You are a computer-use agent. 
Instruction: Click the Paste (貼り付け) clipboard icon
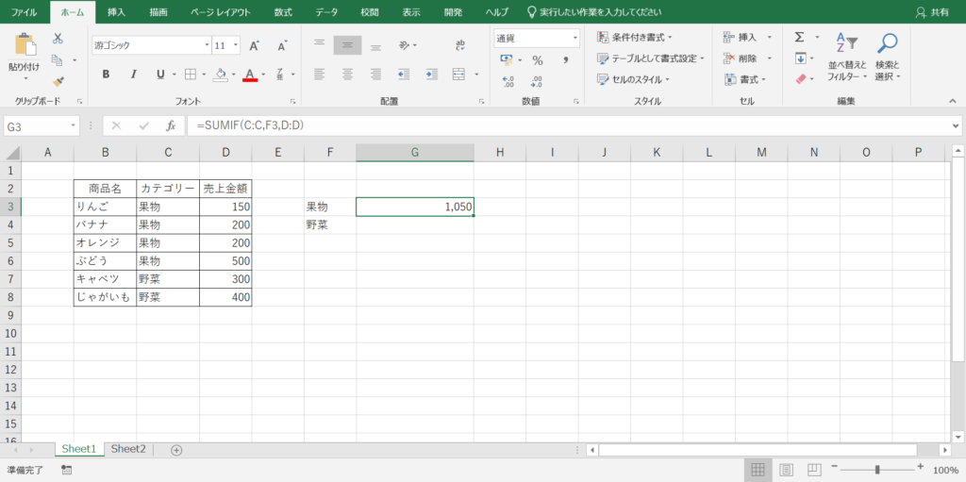[25, 45]
